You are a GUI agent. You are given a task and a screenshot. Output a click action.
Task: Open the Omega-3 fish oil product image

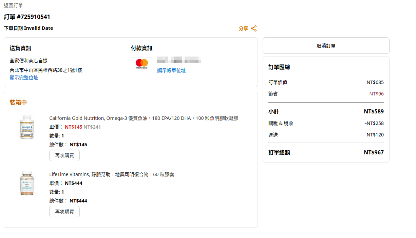coord(27,127)
